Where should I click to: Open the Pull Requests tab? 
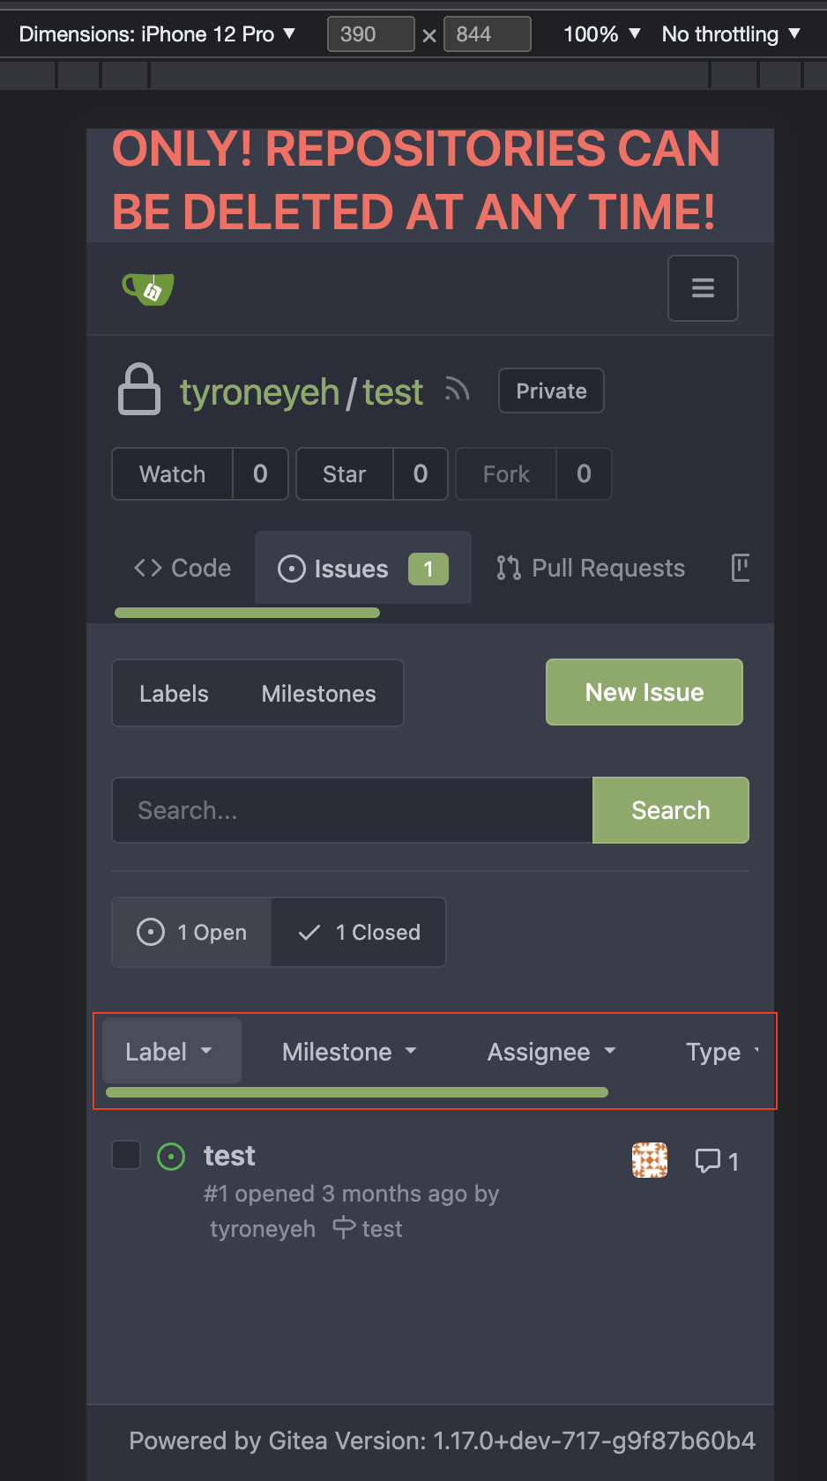591,568
